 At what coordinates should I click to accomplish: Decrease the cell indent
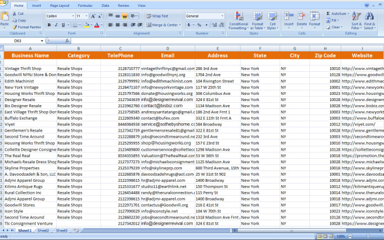click(x=133, y=25)
